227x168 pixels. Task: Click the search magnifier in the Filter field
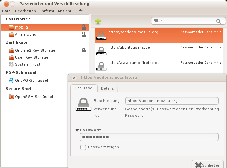(x=219, y=21)
